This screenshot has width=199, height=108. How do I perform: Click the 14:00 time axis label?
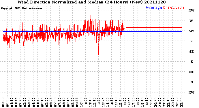(x=107, y=102)
